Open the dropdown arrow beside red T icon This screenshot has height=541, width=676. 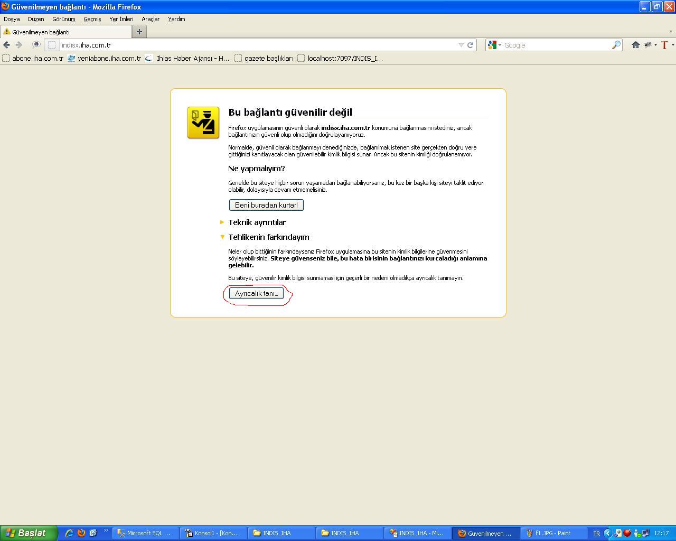[672, 45]
